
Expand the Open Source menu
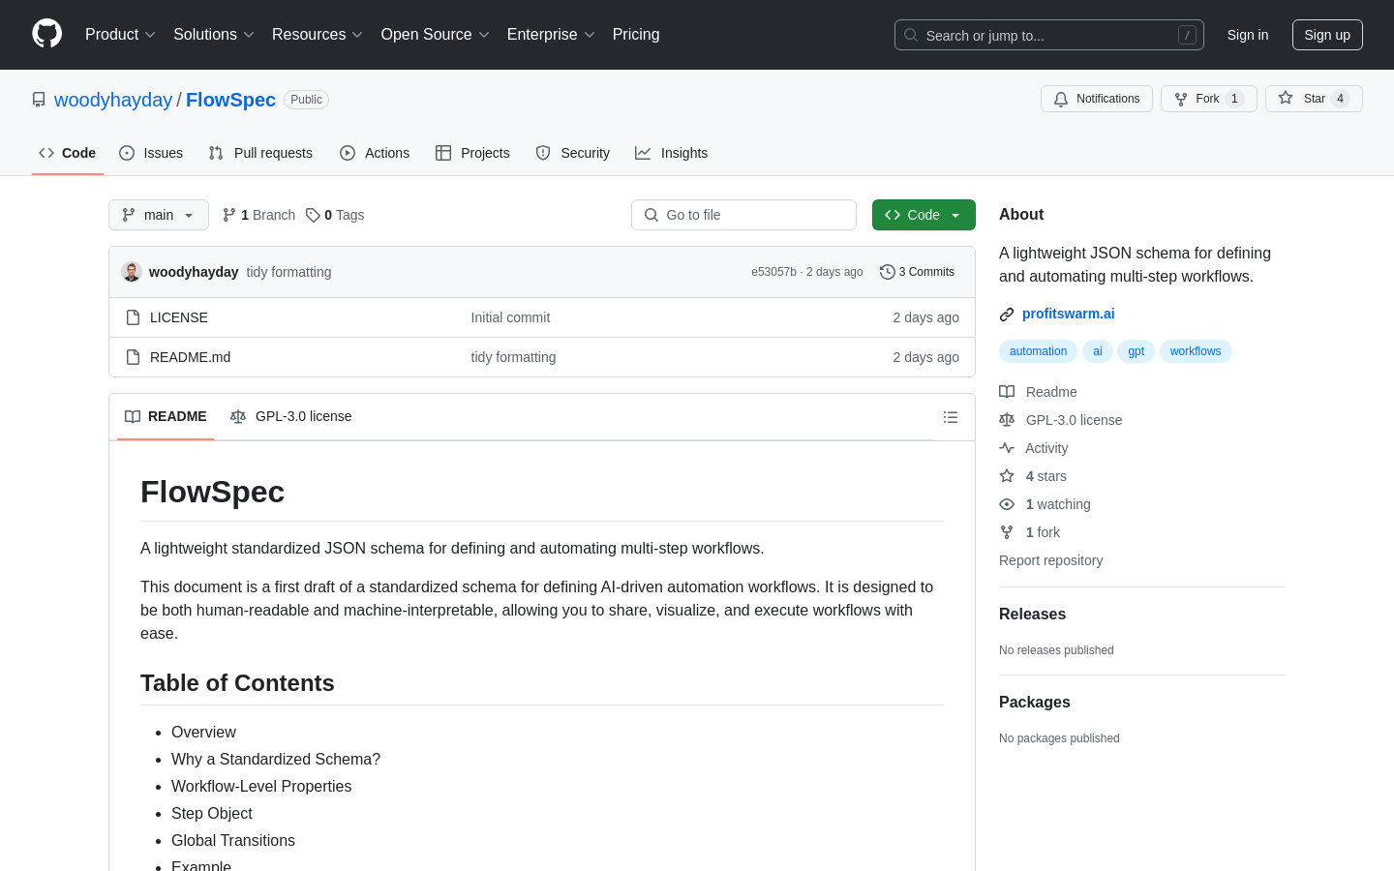coord(436,35)
